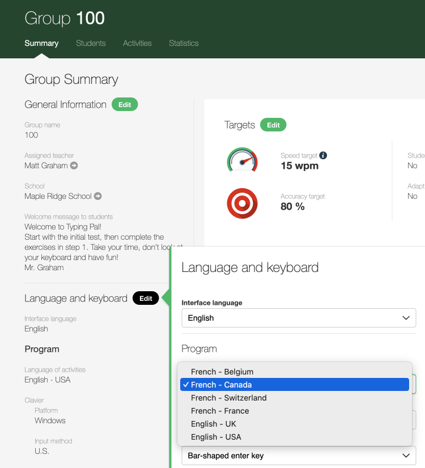This screenshot has height=468, width=425.
Task: Click the 'Interface language' field label in panel
Action: coord(212,303)
